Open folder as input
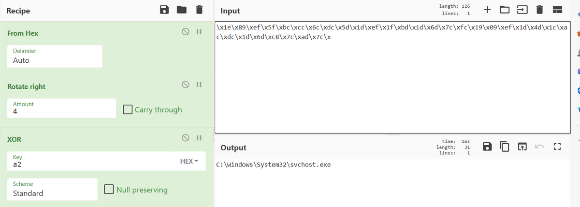580x207 pixels. point(505,10)
